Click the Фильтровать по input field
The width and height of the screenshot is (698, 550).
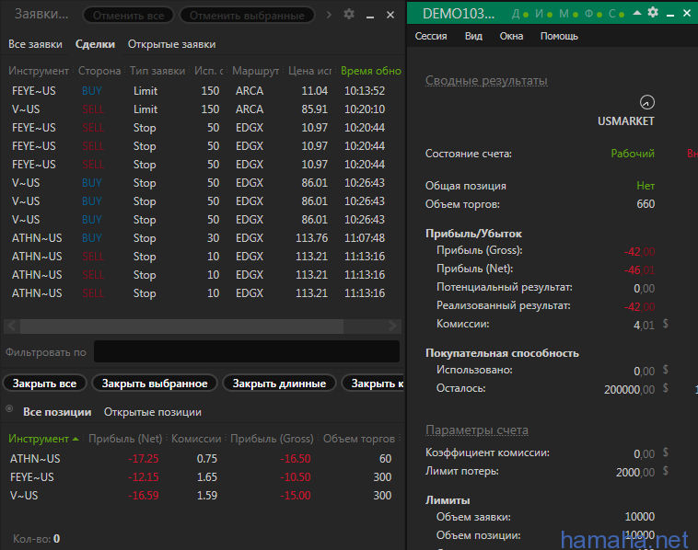coord(246,352)
